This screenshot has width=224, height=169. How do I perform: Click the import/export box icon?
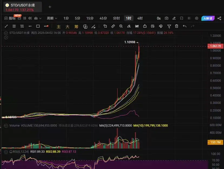(x=182, y=18)
